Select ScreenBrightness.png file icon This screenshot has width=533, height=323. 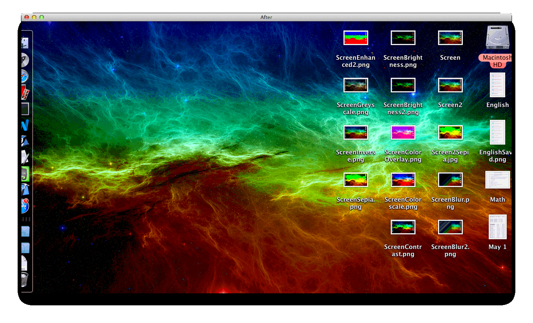tap(403, 38)
